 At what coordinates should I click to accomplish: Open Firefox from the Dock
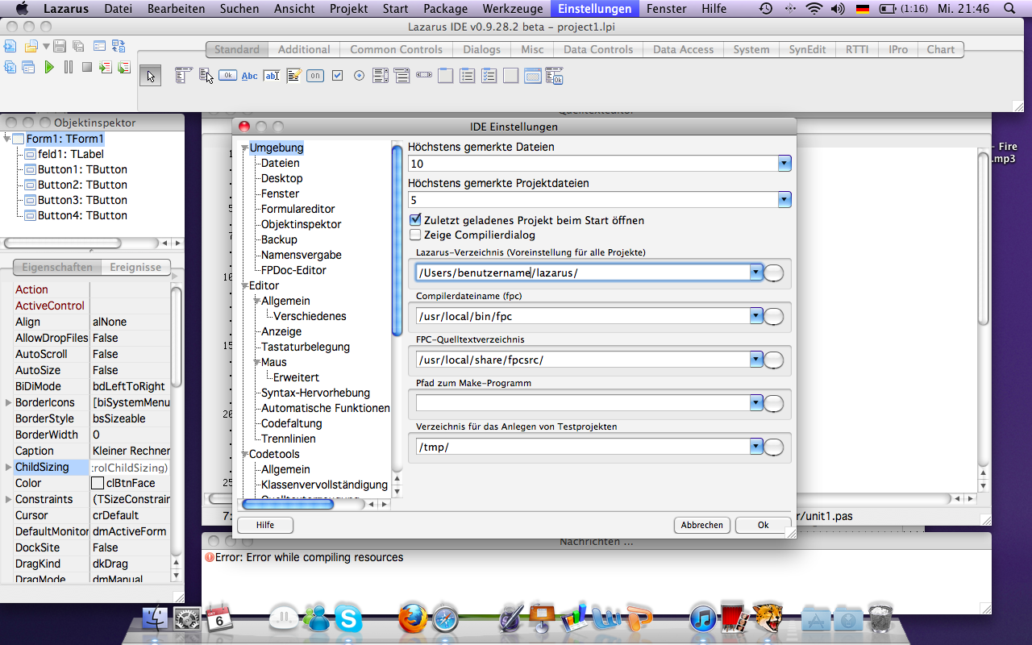412,619
